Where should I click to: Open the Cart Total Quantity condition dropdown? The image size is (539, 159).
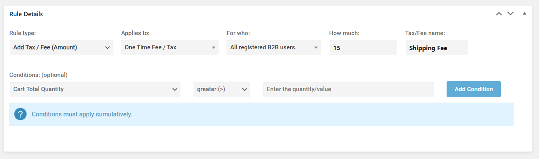tap(95, 89)
